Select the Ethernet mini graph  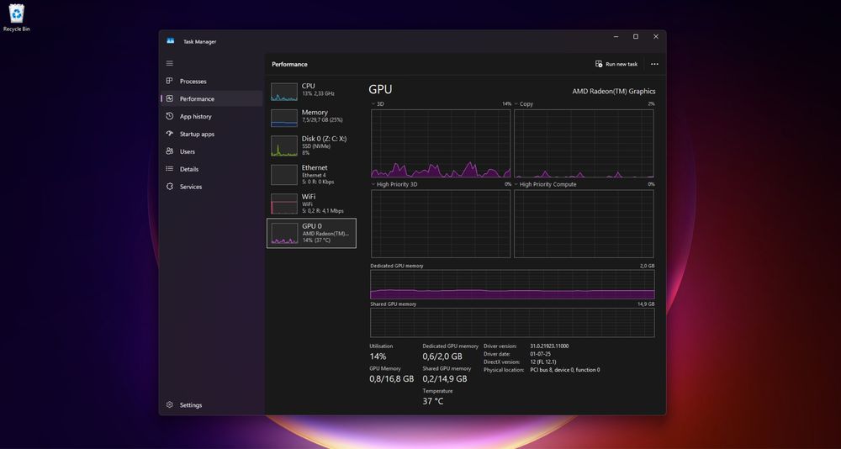(x=283, y=174)
